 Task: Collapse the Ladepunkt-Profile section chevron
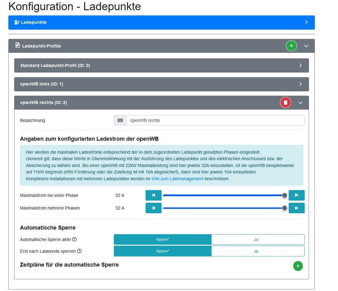coord(306,46)
